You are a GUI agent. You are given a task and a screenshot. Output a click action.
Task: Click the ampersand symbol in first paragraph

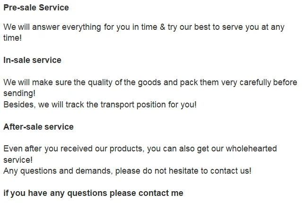click(162, 27)
